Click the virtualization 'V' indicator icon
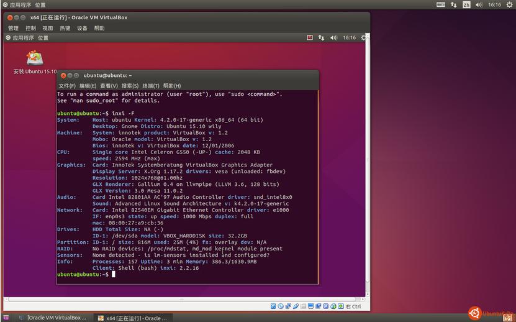 point(326,306)
